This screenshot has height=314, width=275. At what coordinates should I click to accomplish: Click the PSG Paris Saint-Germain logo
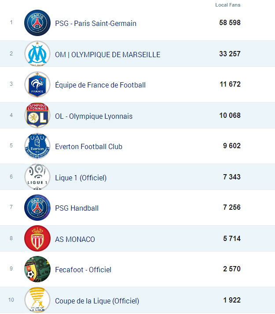[37, 23]
